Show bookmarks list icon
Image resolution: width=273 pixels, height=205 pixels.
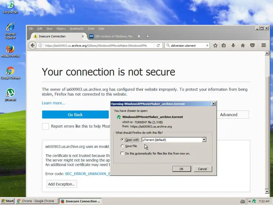[x=224, y=45]
